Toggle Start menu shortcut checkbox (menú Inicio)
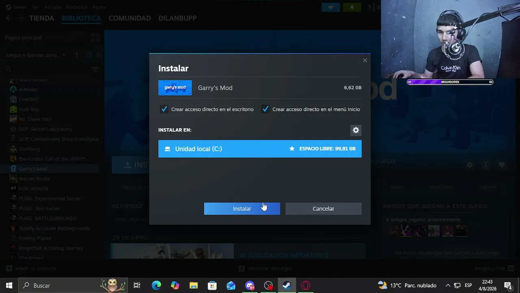520x293 pixels. pyautogui.click(x=265, y=109)
